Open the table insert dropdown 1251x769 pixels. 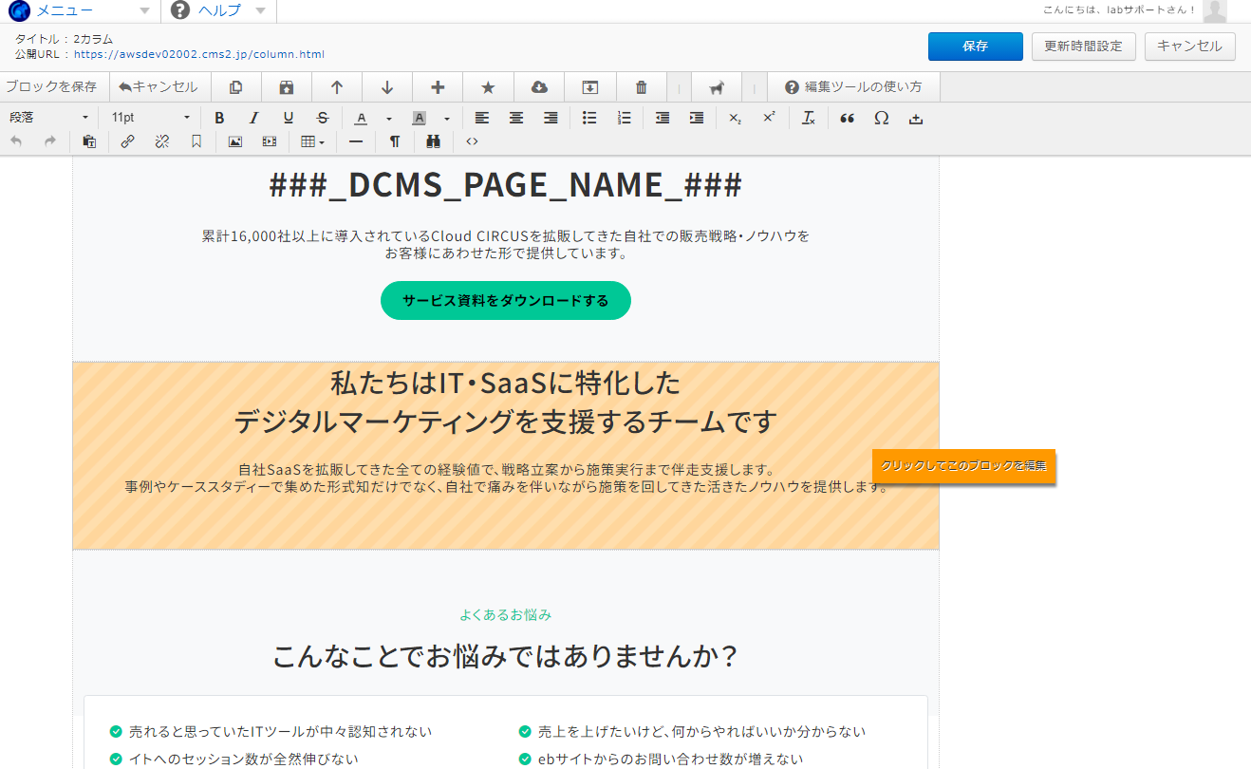[312, 141]
